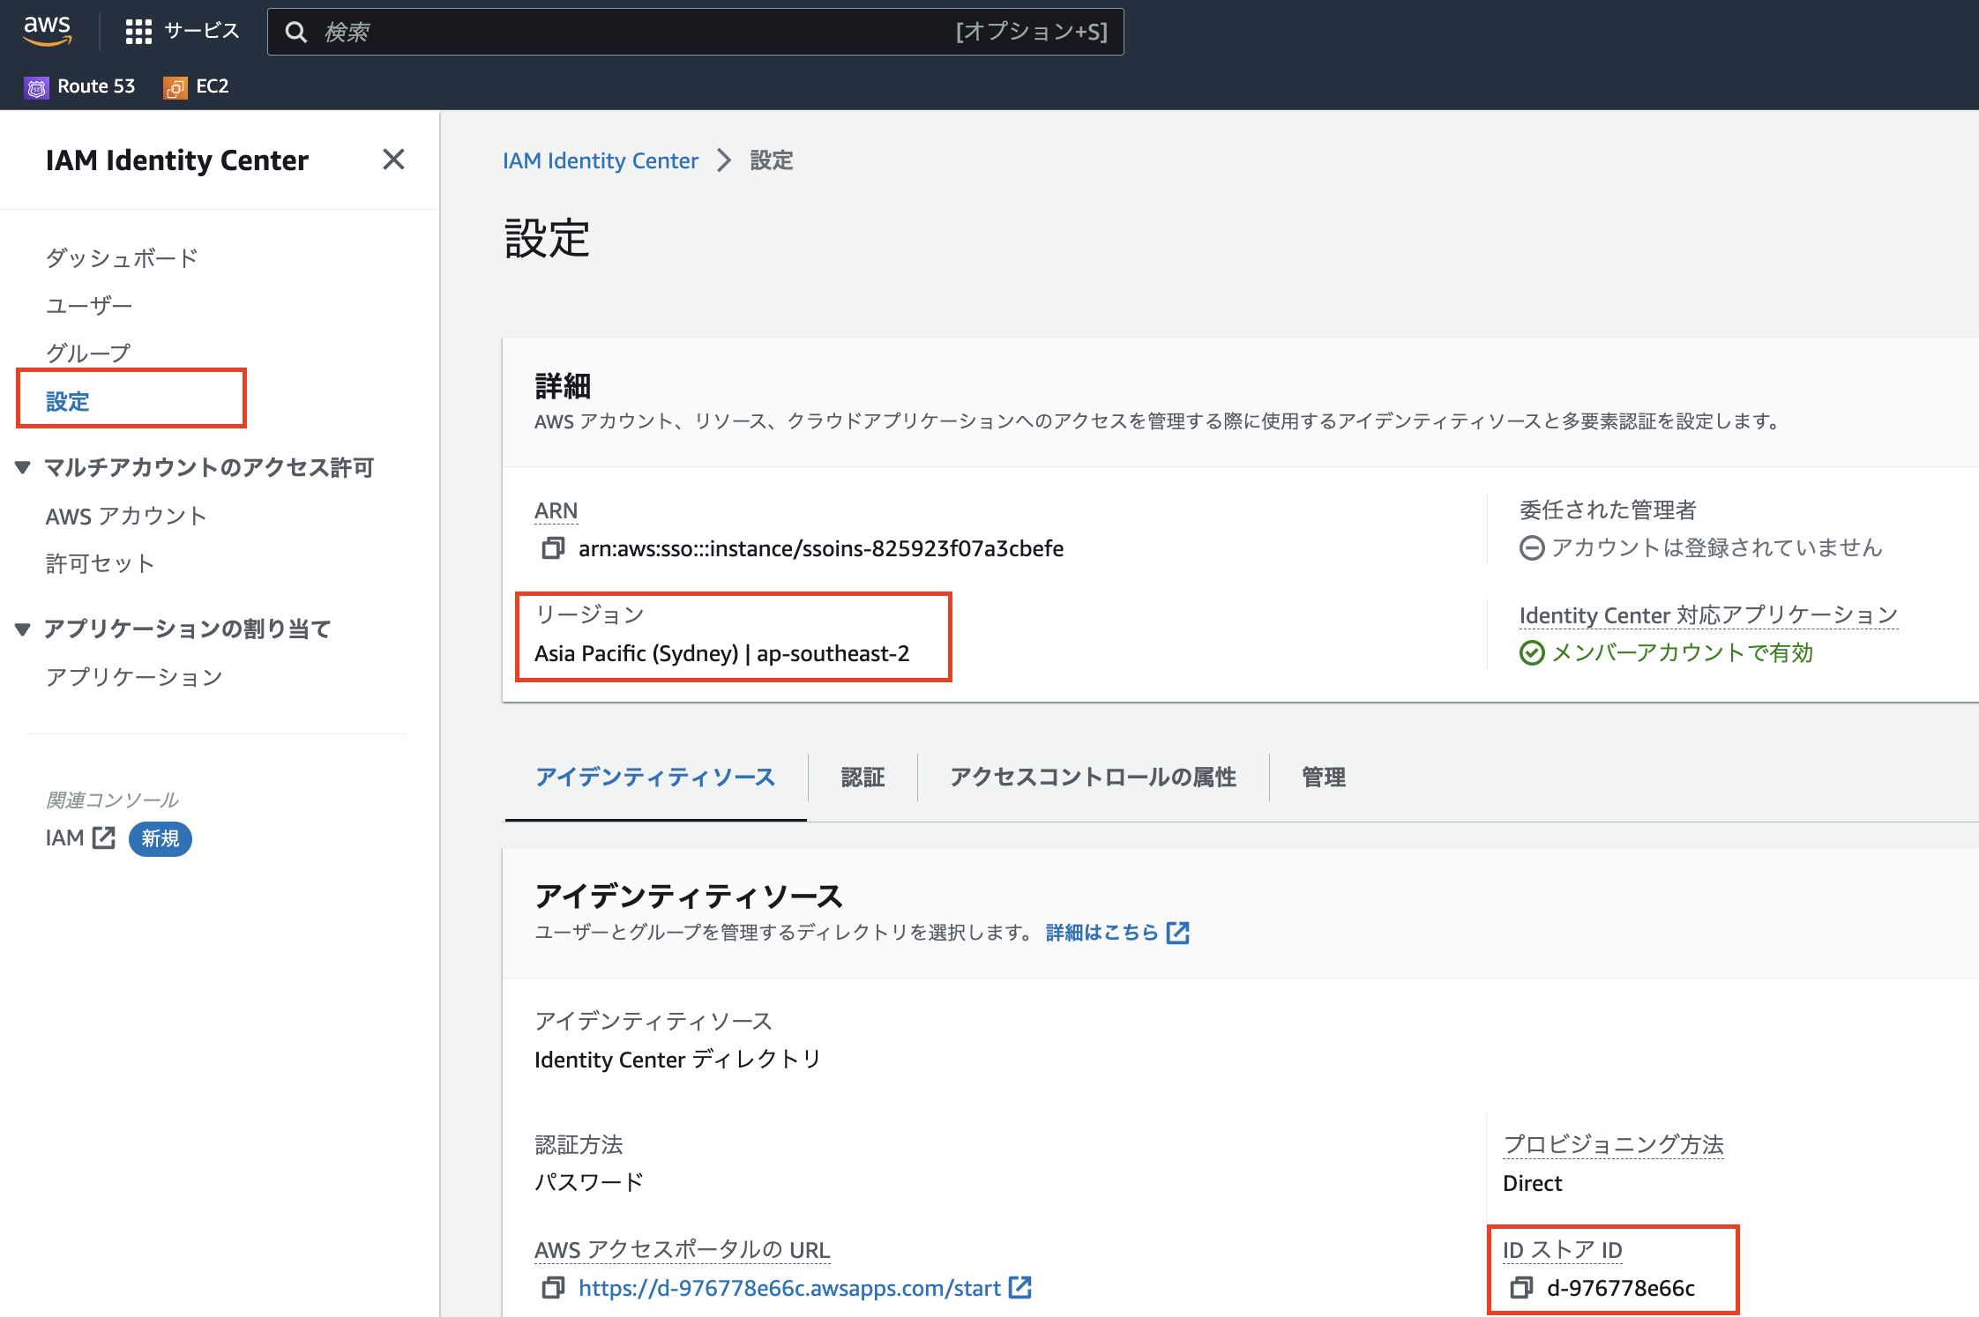The image size is (1979, 1317).
Task: Copy the access portal URL icon
Action: tap(552, 1288)
